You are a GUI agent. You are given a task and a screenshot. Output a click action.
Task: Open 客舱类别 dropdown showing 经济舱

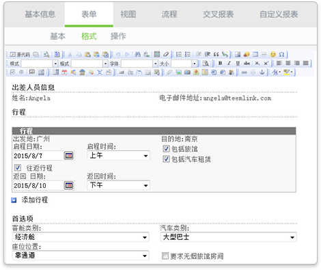(81, 237)
